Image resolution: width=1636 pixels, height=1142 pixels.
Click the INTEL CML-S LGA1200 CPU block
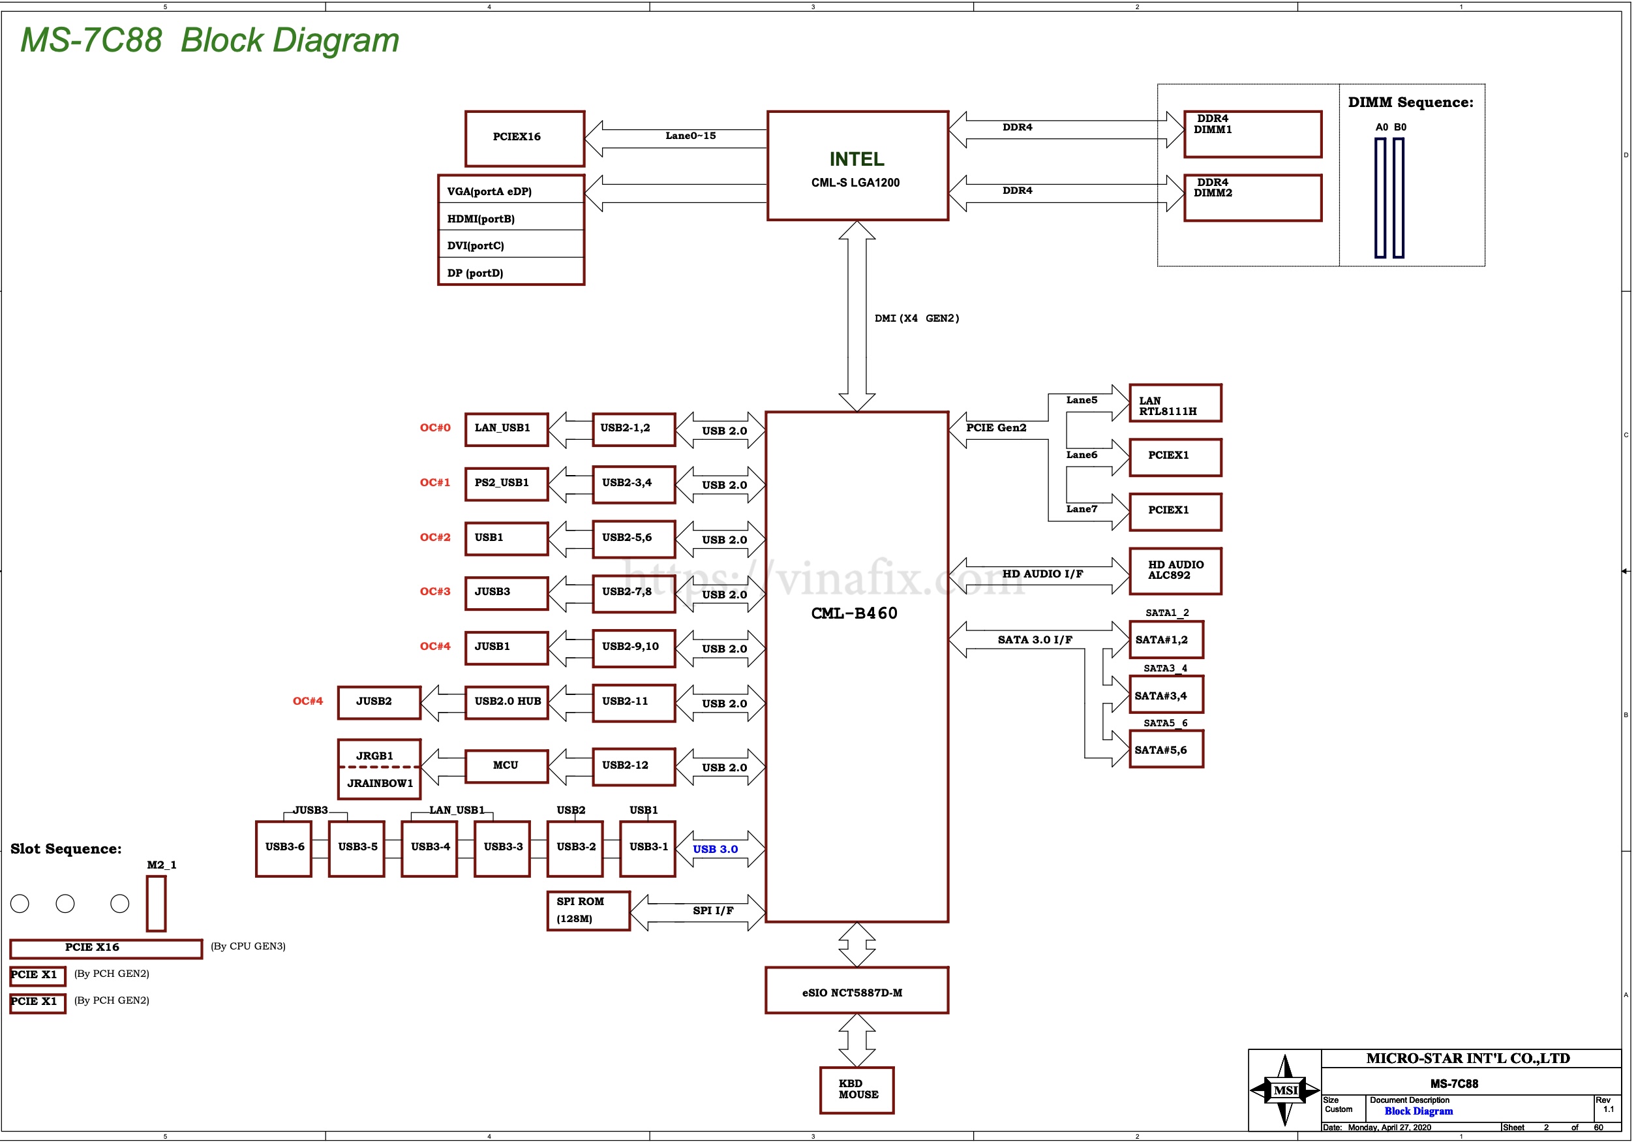857,166
